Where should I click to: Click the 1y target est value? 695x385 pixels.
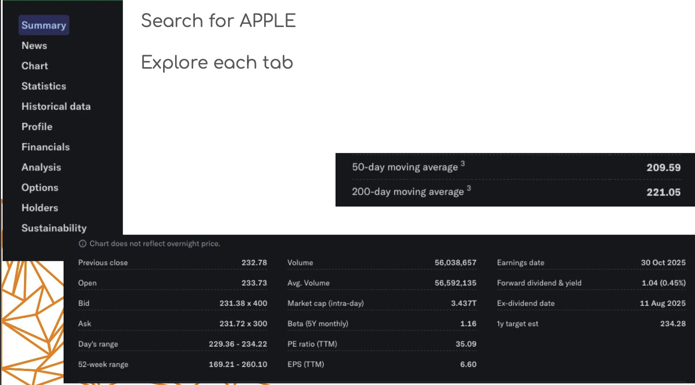673,324
